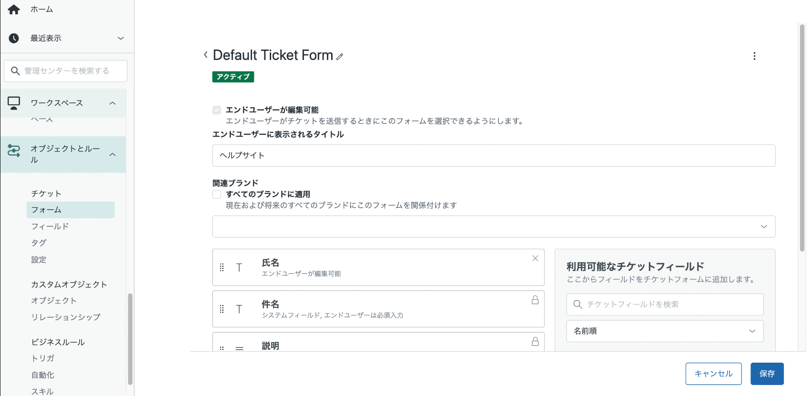Open フィールド in the sidebar menu

pyautogui.click(x=50, y=226)
